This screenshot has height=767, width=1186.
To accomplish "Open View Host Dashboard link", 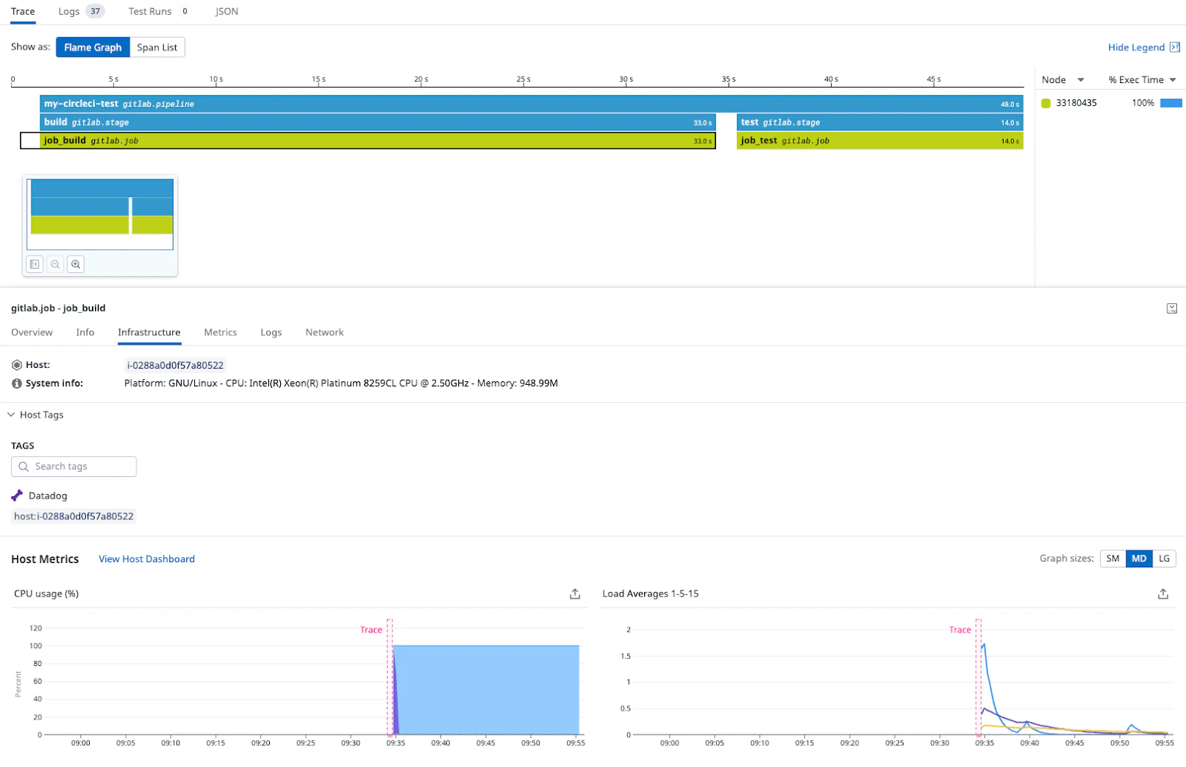I will pyautogui.click(x=147, y=559).
